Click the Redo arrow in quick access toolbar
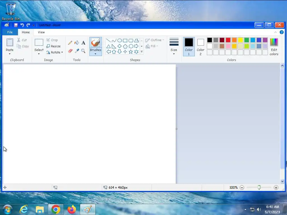Screen dimensions: 287x215 [x=28, y=25]
